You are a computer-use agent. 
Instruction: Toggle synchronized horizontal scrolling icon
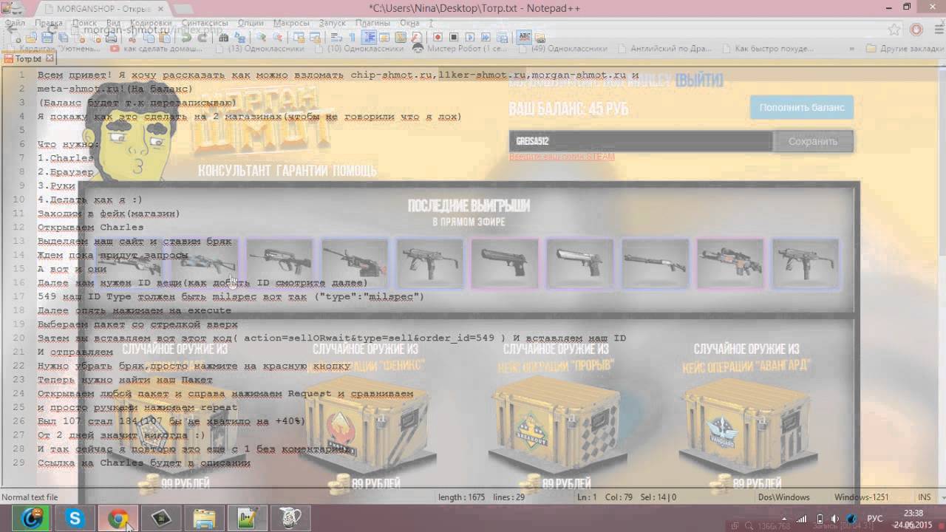(x=314, y=37)
